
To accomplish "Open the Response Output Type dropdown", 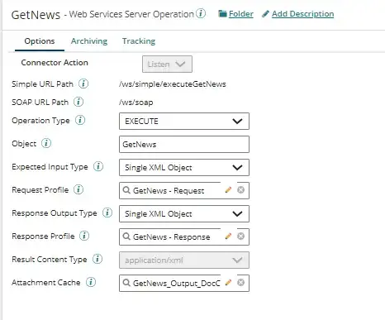I will (x=184, y=213).
